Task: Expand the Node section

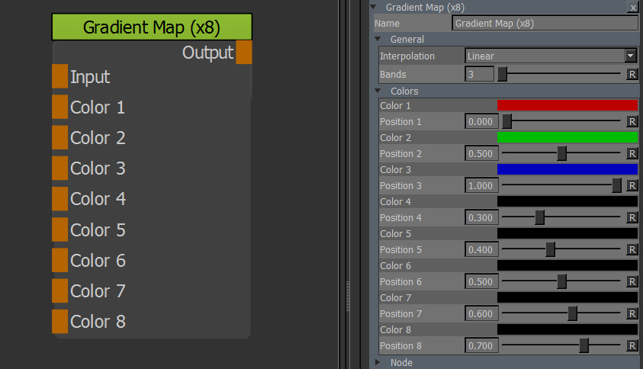Action: point(378,362)
